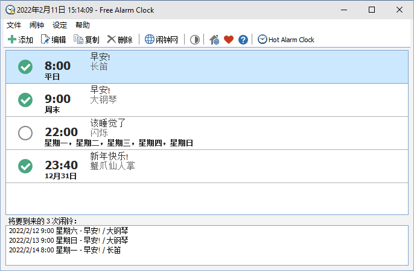Click the 复制 toolbar label
This screenshot has height=271, width=414.
point(92,40)
